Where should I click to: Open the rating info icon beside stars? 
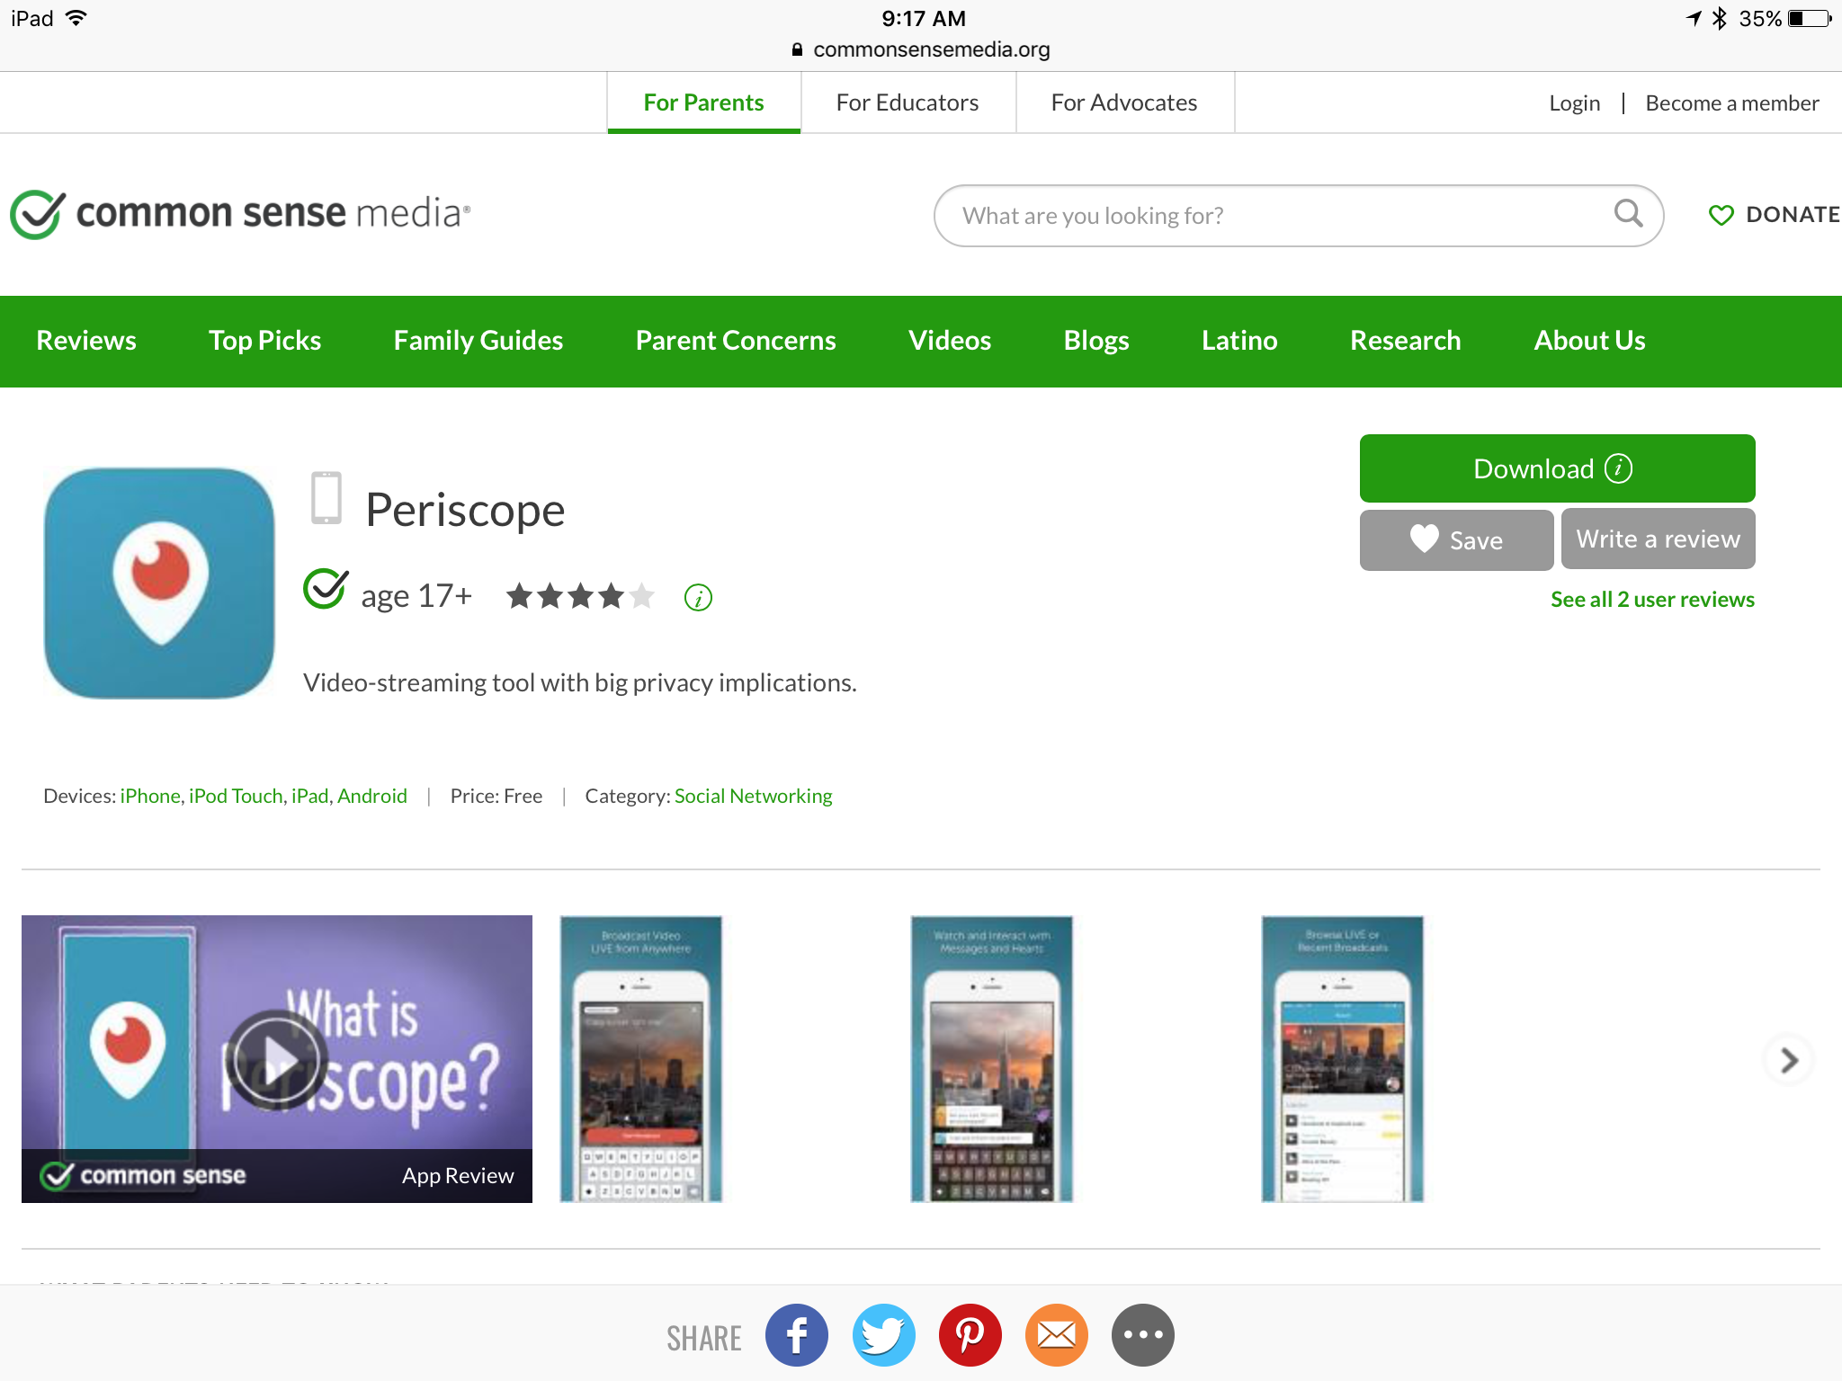[698, 597]
